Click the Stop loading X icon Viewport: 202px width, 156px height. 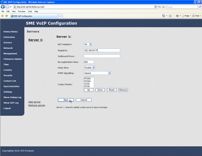coord(164,6)
